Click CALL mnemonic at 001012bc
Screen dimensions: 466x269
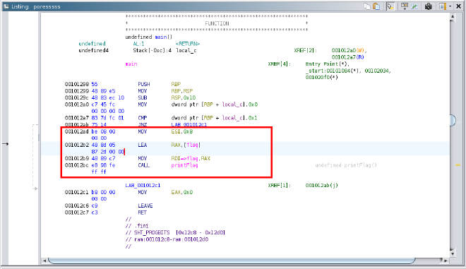[144, 165]
